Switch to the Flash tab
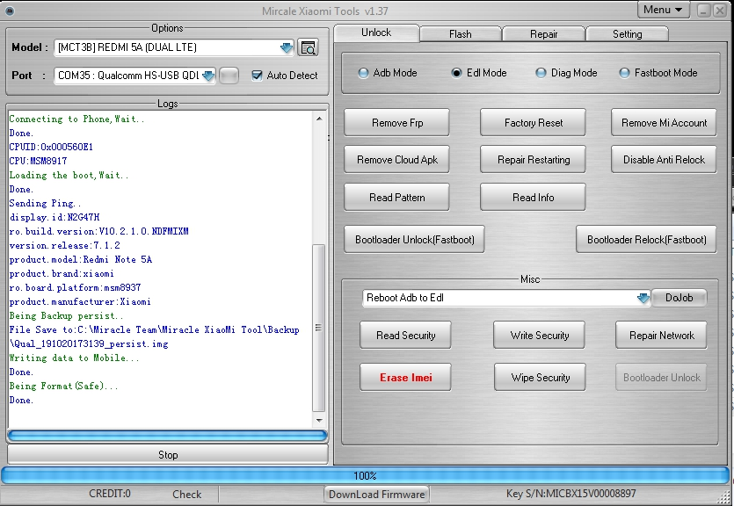This screenshot has width=734, height=506. [461, 34]
